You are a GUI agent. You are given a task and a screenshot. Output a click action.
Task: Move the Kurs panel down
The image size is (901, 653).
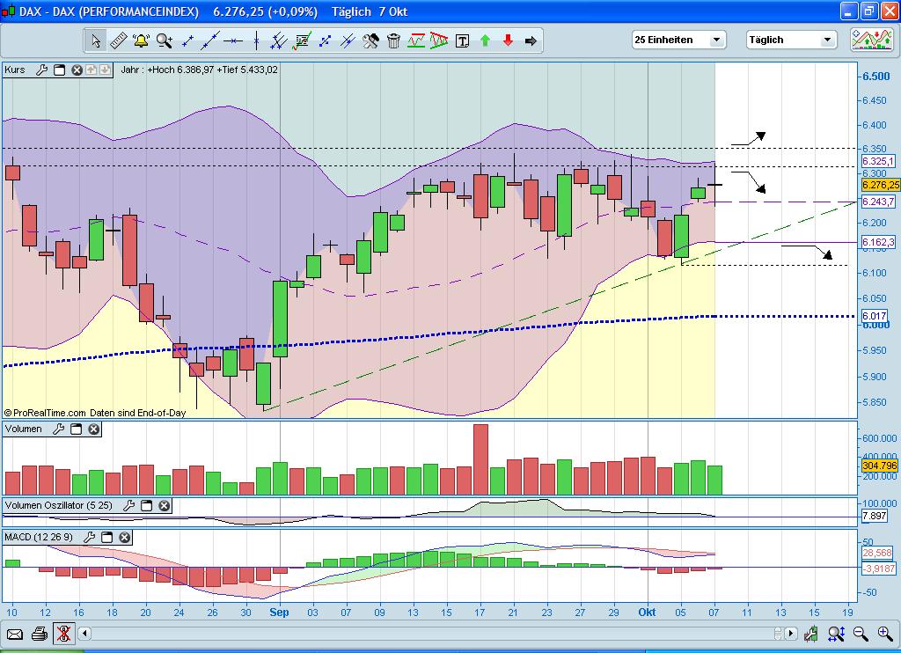(105, 70)
